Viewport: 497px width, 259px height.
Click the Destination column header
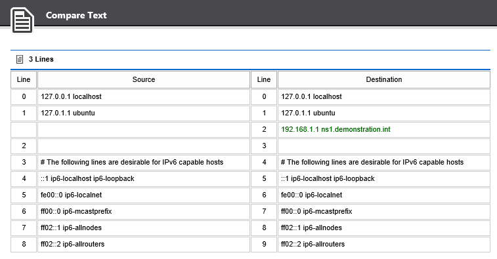[384, 79]
